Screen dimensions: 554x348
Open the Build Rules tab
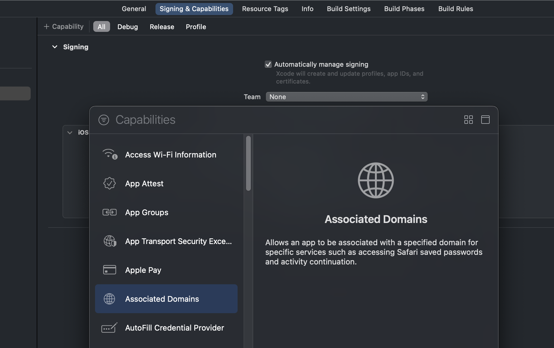click(x=456, y=9)
